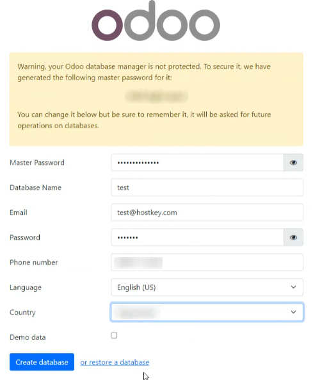Select the Database Name field containing test

207,187
